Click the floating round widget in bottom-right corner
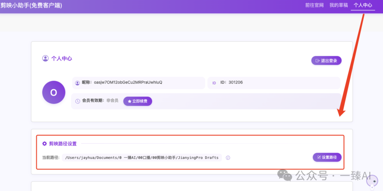Viewport: 383px width, 191px height. (372, 181)
